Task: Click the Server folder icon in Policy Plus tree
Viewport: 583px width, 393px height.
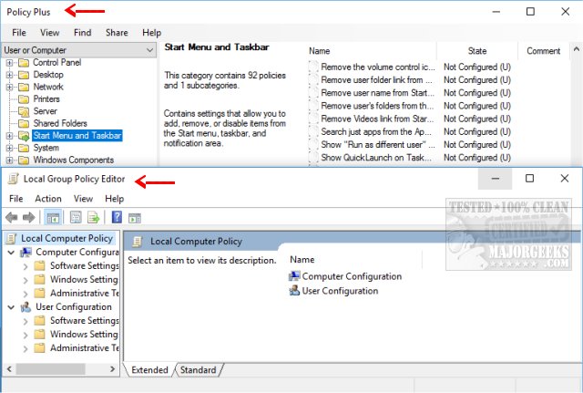Action: (x=24, y=111)
